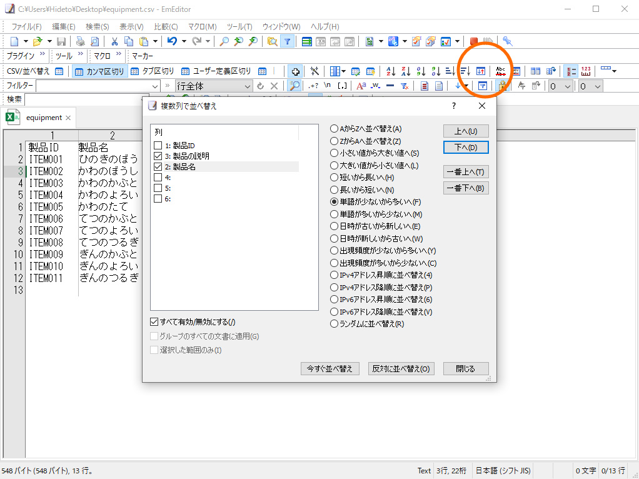Click the Sort short to long icon
Image resolution: width=639 pixels, height=479 pixels.
(x=450, y=71)
